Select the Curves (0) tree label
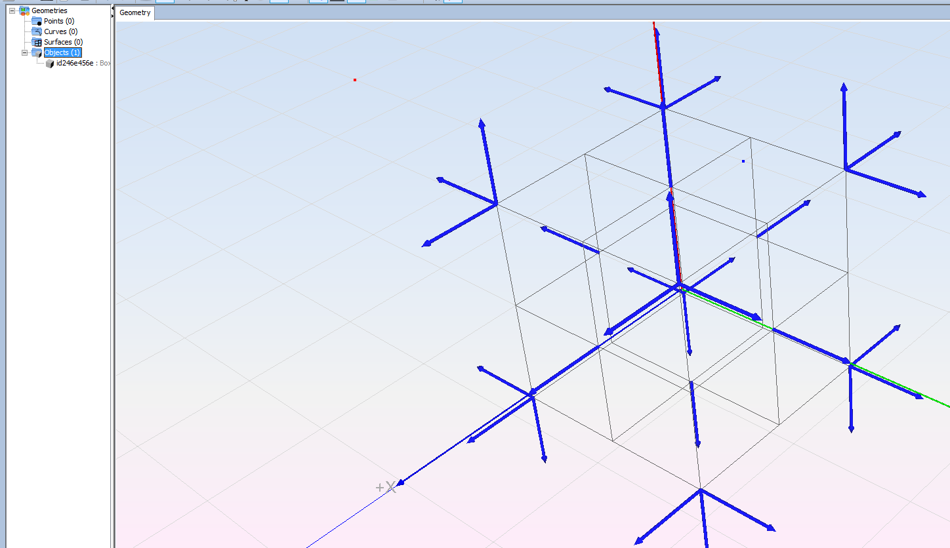Screen dimensions: 950x548 click(x=61, y=31)
